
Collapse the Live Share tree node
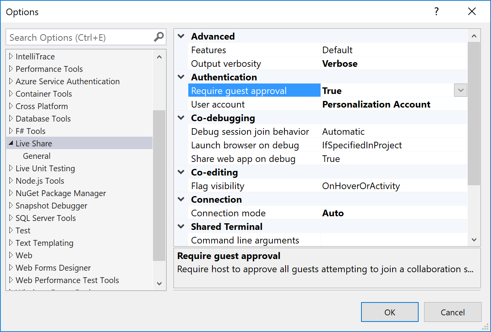[x=11, y=143]
